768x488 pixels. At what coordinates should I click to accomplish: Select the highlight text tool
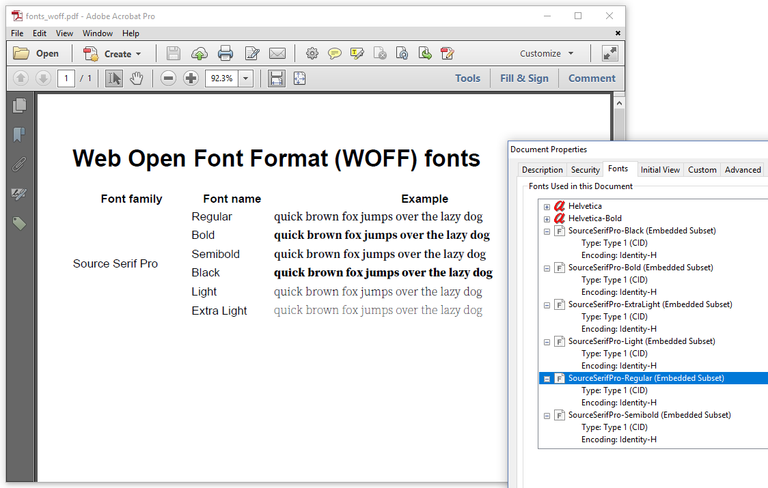point(357,53)
